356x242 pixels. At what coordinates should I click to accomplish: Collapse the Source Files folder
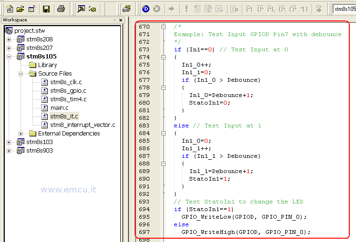21,74
